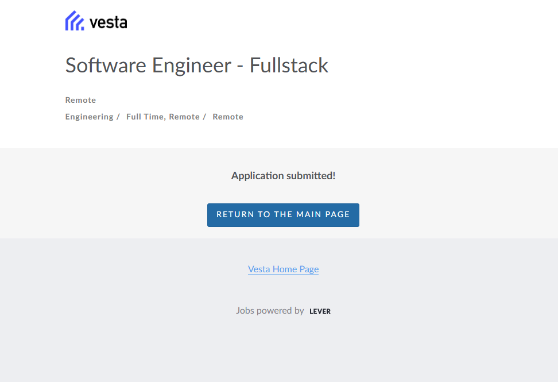
Task: Click the word "Software" in the title
Action: tap(106, 65)
